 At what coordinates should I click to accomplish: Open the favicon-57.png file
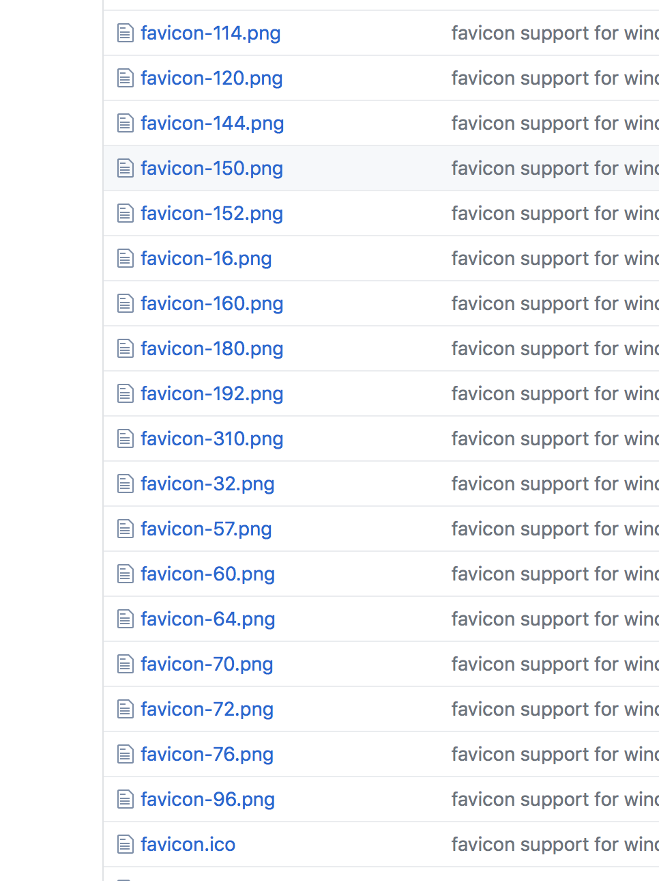206,529
